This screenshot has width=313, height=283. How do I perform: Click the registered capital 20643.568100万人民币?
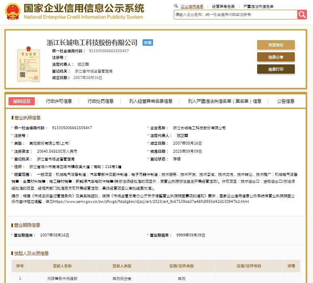[x=57, y=151]
